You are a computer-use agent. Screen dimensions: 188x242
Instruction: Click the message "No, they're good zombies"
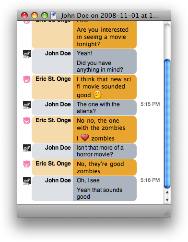point(100,167)
